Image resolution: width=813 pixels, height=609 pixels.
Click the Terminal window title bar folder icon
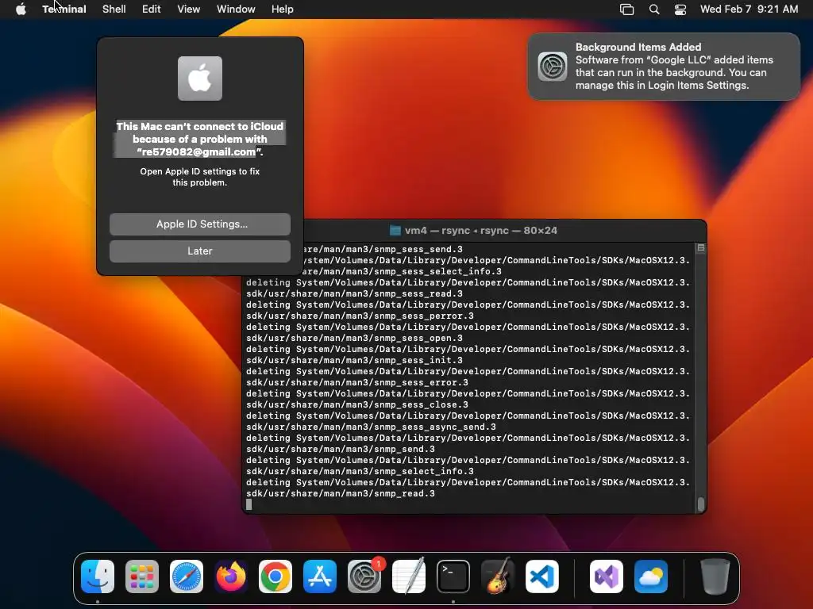pyautogui.click(x=395, y=231)
